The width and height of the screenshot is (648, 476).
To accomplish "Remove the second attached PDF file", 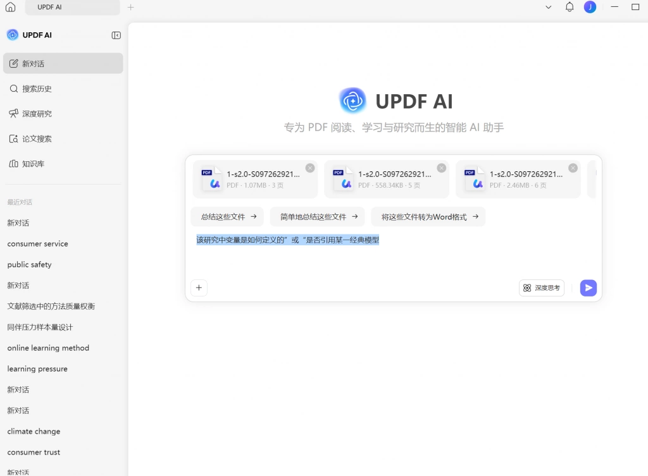I will click(441, 168).
